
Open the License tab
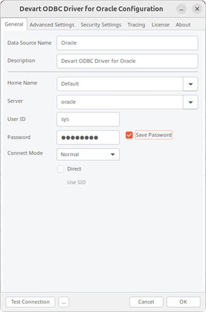coord(161,25)
